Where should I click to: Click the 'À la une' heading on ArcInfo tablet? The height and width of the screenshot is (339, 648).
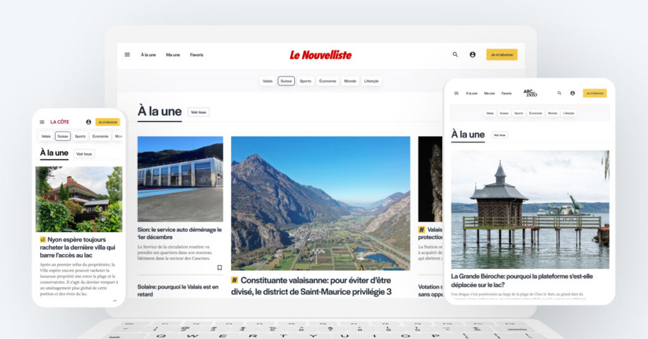click(x=468, y=134)
